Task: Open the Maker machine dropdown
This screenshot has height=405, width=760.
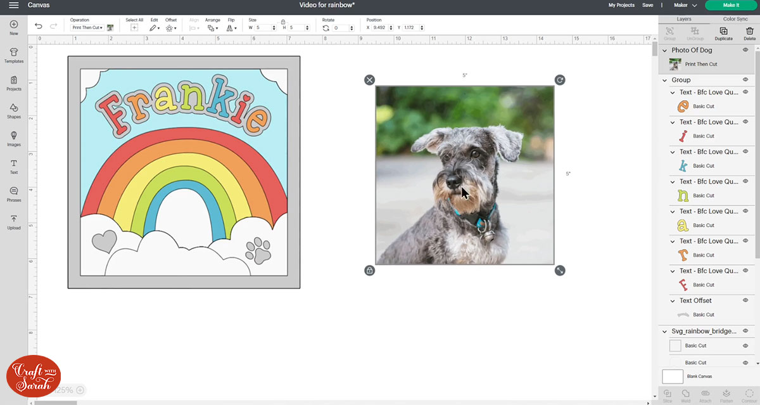Action: coord(685,5)
